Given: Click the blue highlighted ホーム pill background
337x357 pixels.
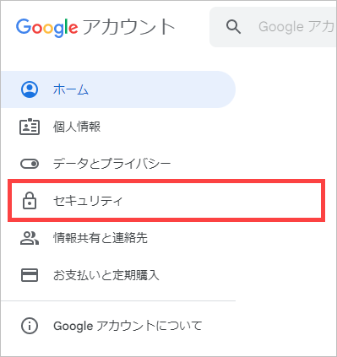Looking at the screenshot, I should [x=118, y=89].
